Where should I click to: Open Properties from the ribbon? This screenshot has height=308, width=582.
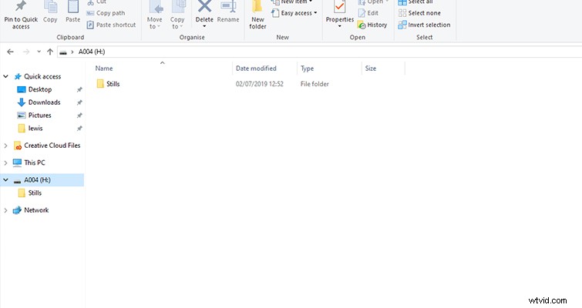[x=339, y=9]
